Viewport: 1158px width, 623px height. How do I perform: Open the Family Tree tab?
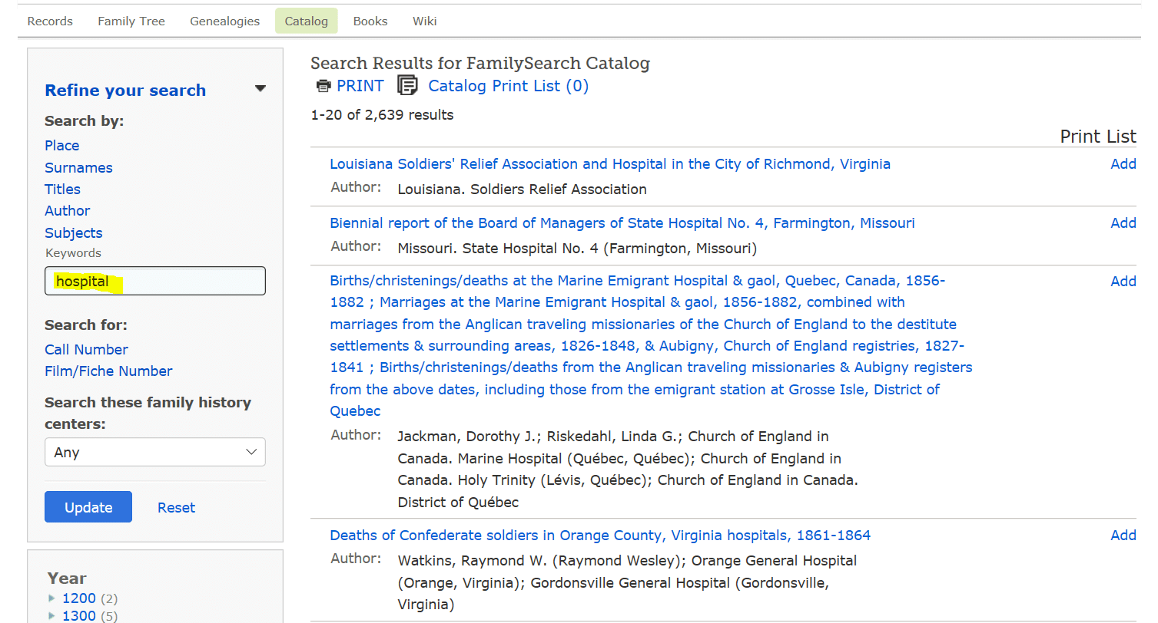coord(131,21)
